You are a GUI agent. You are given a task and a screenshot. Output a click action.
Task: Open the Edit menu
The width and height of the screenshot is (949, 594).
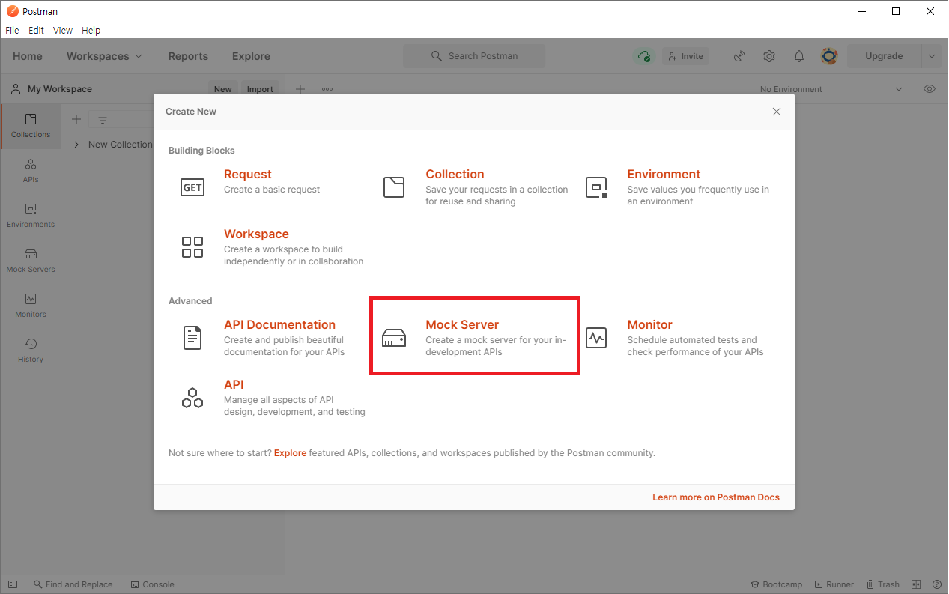(36, 31)
